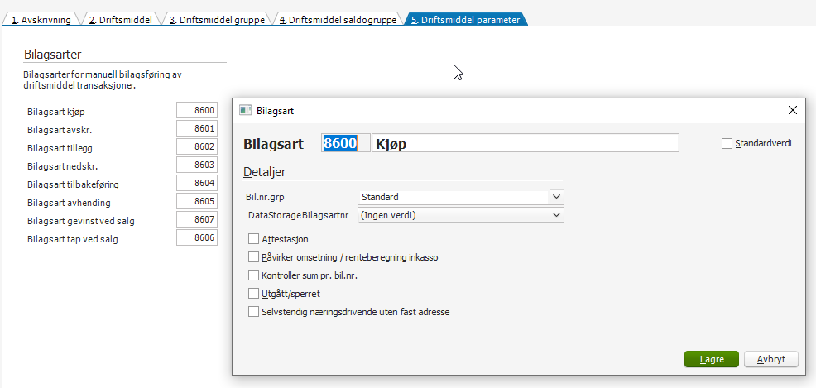Edit the Kjøp name field

525,143
